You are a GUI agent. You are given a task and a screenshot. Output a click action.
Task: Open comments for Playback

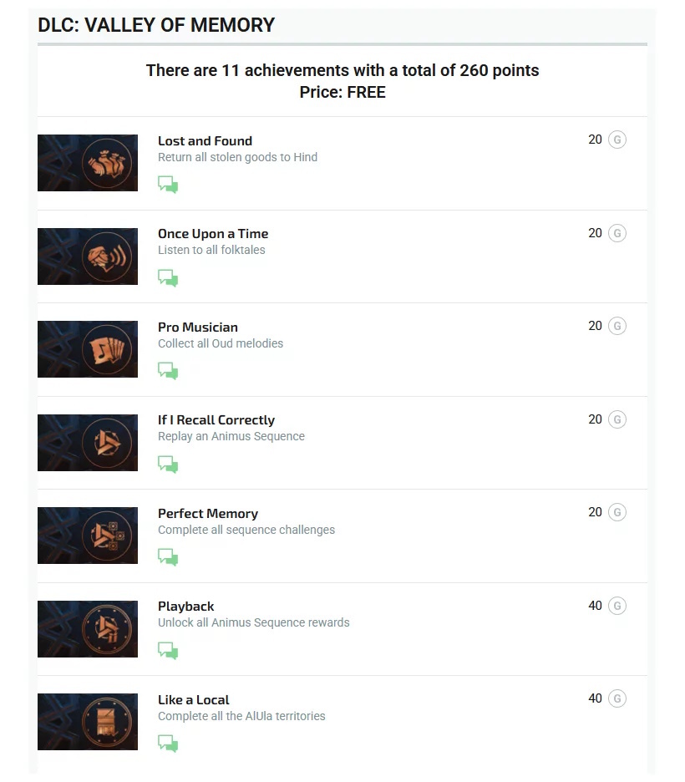tap(168, 650)
